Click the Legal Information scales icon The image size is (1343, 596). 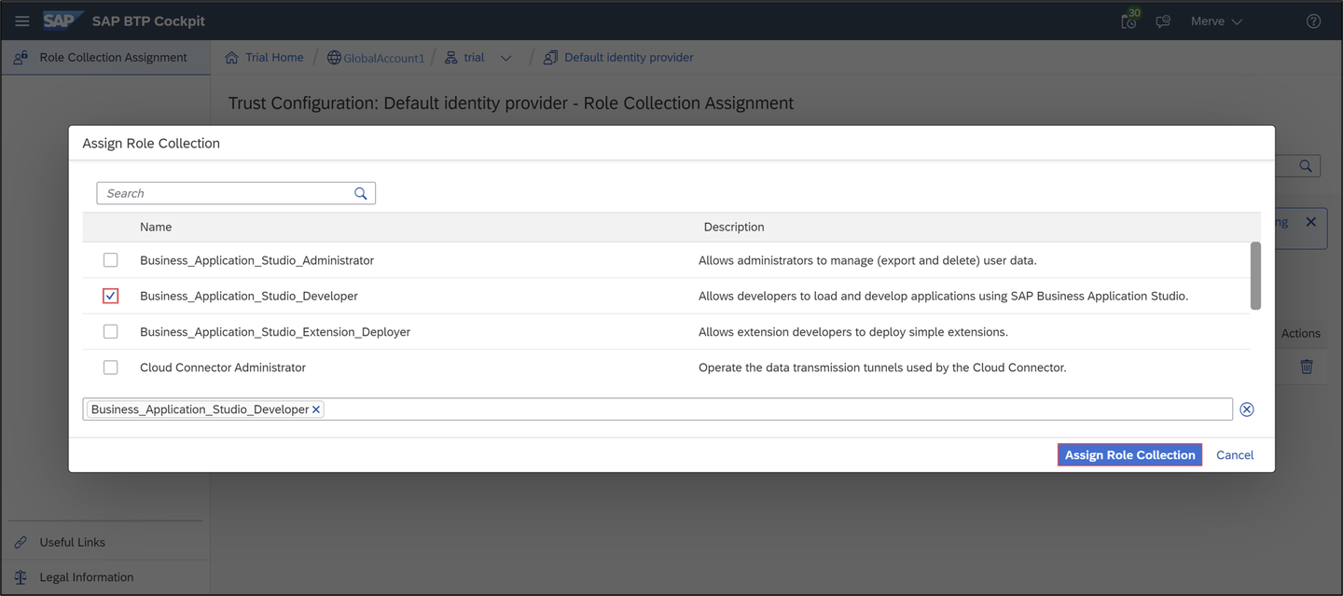pyautogui.click(x=21, y=577)
